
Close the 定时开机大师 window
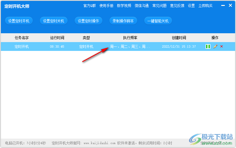pyautogui.click(x=230, y=5)
